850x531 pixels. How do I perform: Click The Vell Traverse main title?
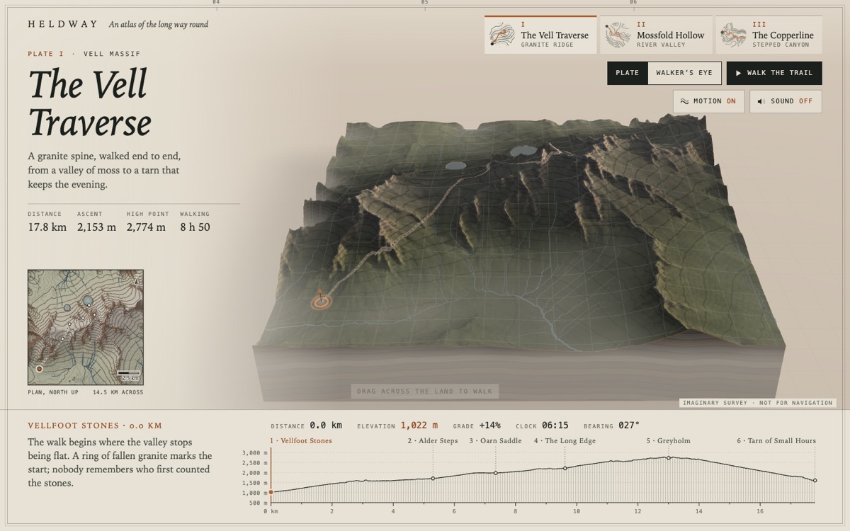pyautogui.click(x=89, y=103)
